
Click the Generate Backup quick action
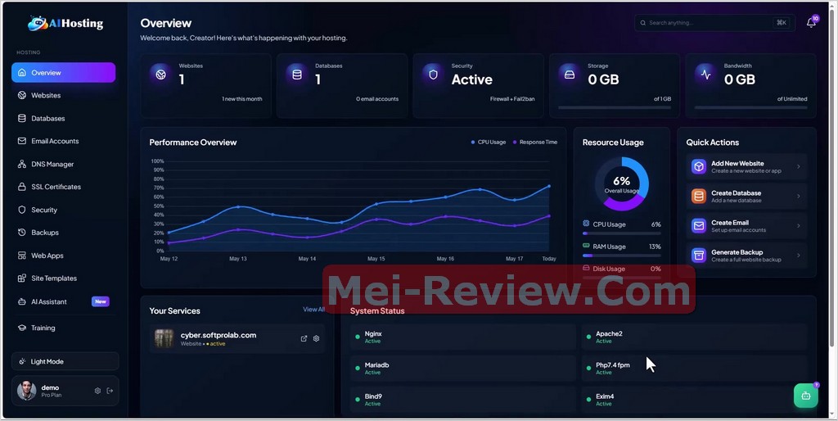click(x=746, y=256)
